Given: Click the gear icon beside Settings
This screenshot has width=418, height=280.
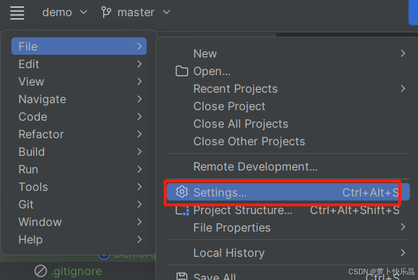Looking at the screenshot, I should (182, 192).
